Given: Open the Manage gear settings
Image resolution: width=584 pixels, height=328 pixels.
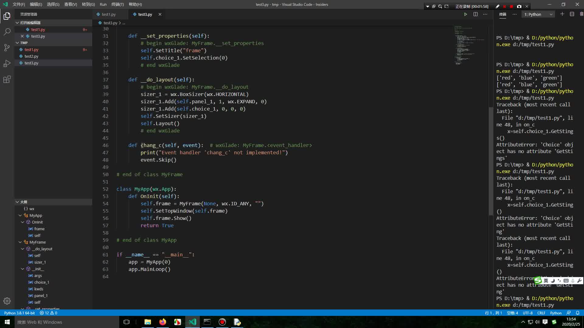Looking at the screenshot, I should [7, 301].
